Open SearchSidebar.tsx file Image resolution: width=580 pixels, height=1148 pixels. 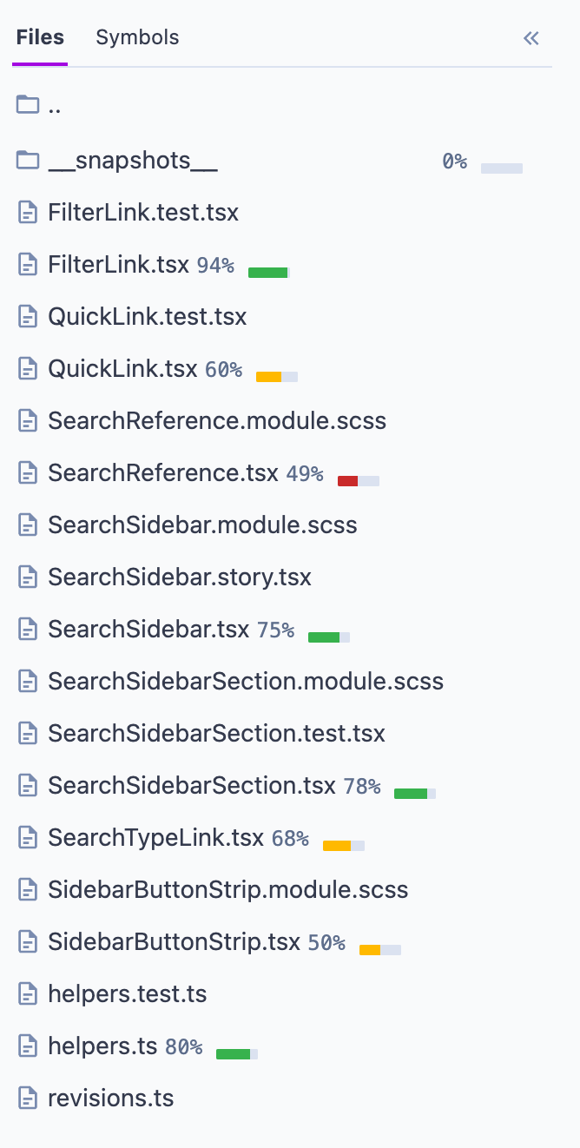click(148, 630)
